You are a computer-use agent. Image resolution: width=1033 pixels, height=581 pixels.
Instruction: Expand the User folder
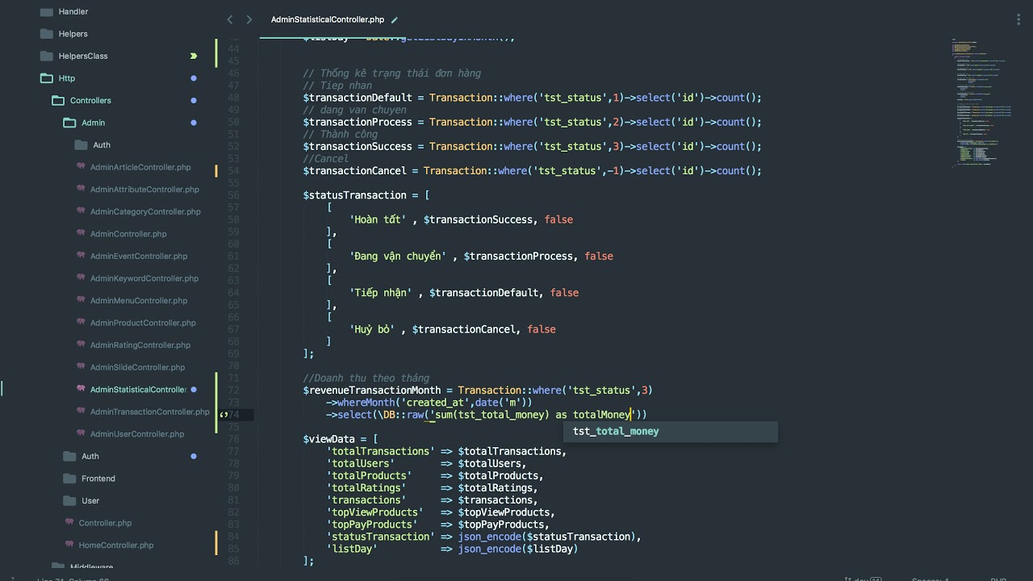click(x=69, y=500)
